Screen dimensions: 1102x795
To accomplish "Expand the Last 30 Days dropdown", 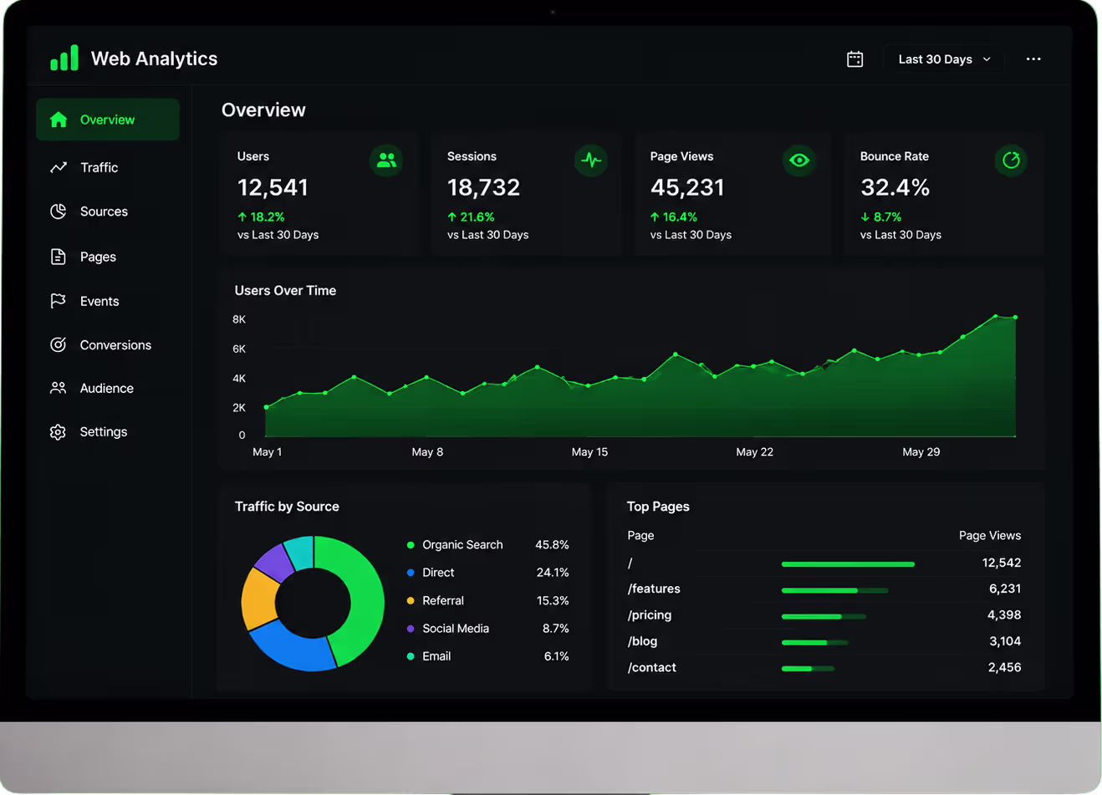I will click(944, 59).
